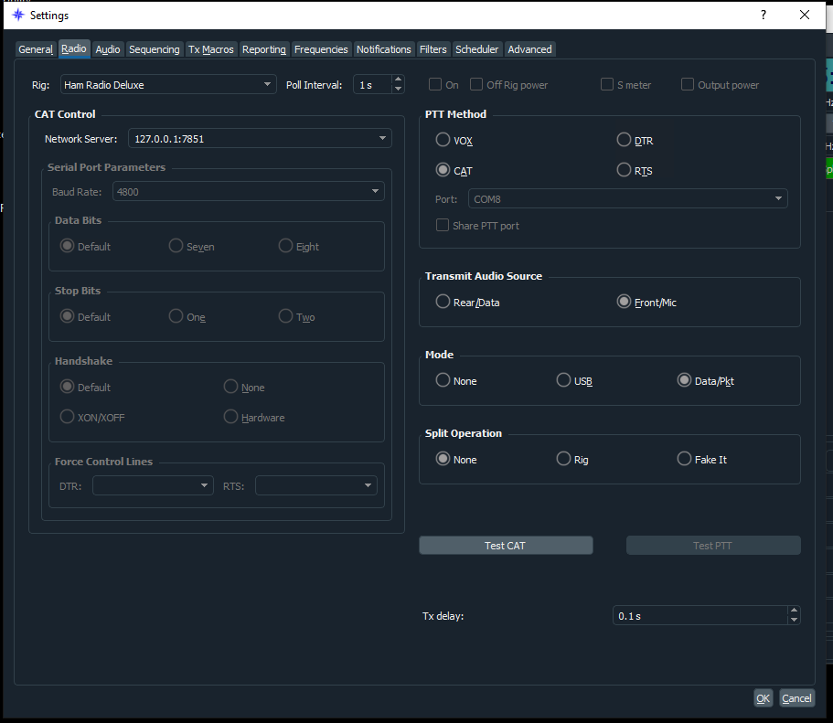Go to the Frequencies tab
This screenshot has width=833, height=723.
click(321, 49)
